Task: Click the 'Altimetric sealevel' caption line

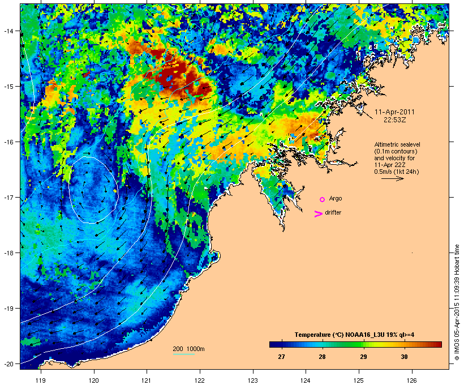Action: tap(397, 144)
